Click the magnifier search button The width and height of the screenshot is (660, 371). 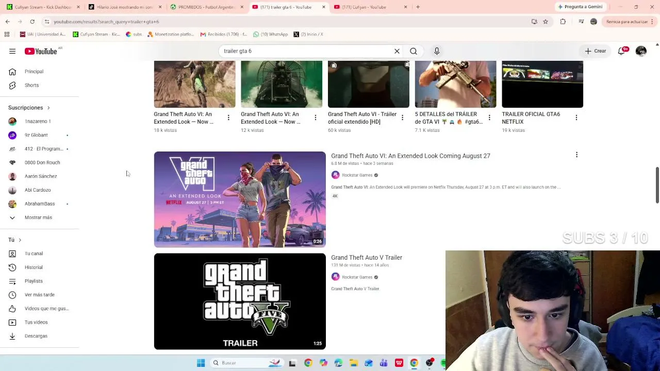(x=414, y=51)
